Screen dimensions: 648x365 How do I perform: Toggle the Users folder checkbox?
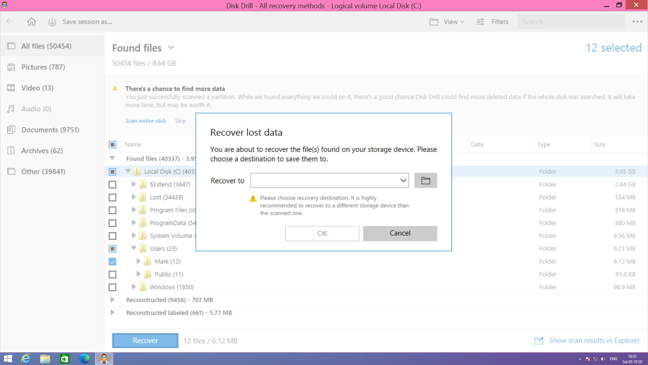(112, 249)
